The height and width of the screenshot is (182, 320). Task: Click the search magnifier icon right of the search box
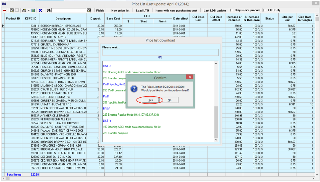click(x=89, y=10)
